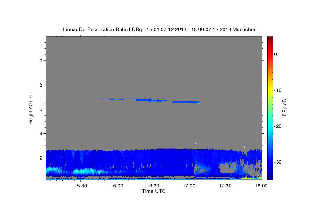324x216 pixels.
Task: Click the 'Time UTC' axis label
Action: (154, 191)
